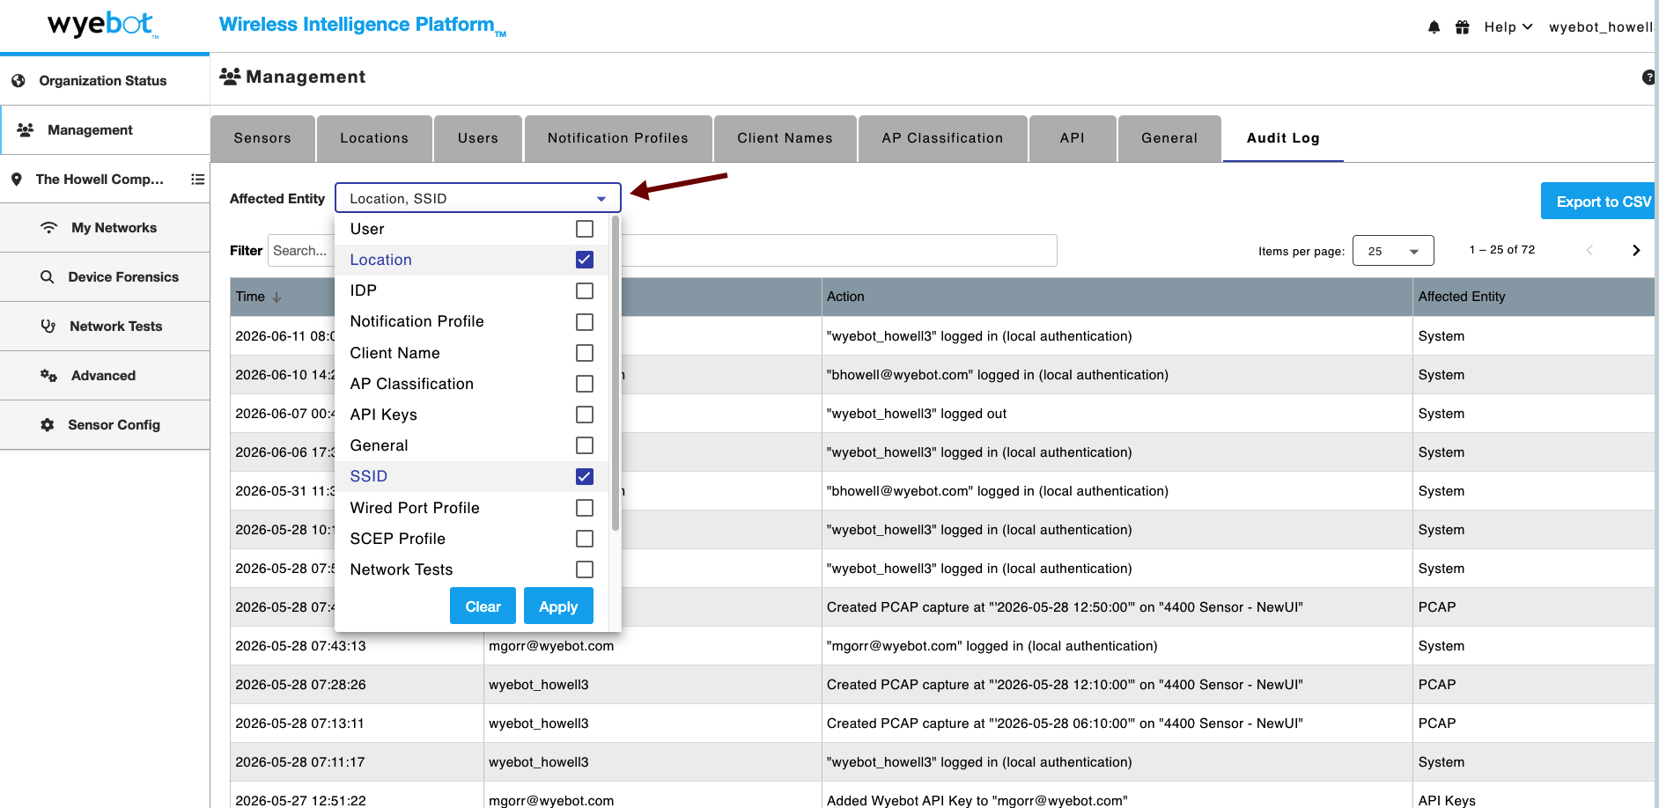The height and width of the screenshot is (808, 1659).
Task: Open the notifications bell icon
Action: tap(1434, 27)
